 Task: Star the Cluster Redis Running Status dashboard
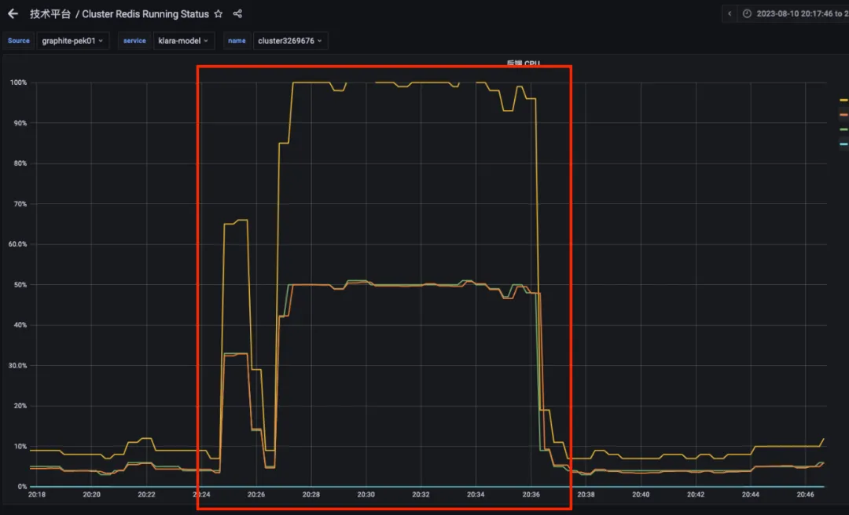point(219,14)
